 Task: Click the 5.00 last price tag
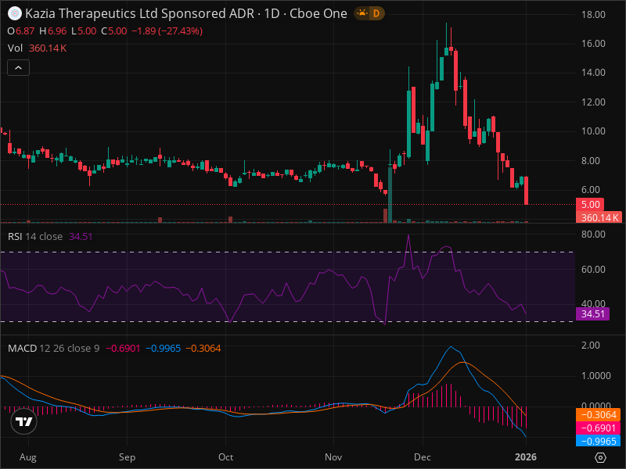pyautogui.click(x=590, y=205)
